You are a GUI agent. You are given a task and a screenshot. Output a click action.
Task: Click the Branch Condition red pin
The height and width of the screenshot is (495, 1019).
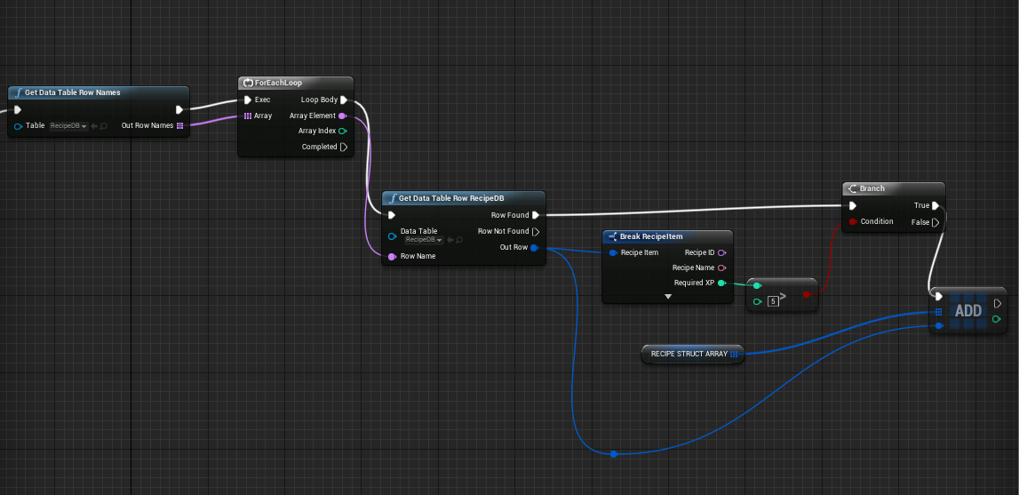(x=853, y=222)
